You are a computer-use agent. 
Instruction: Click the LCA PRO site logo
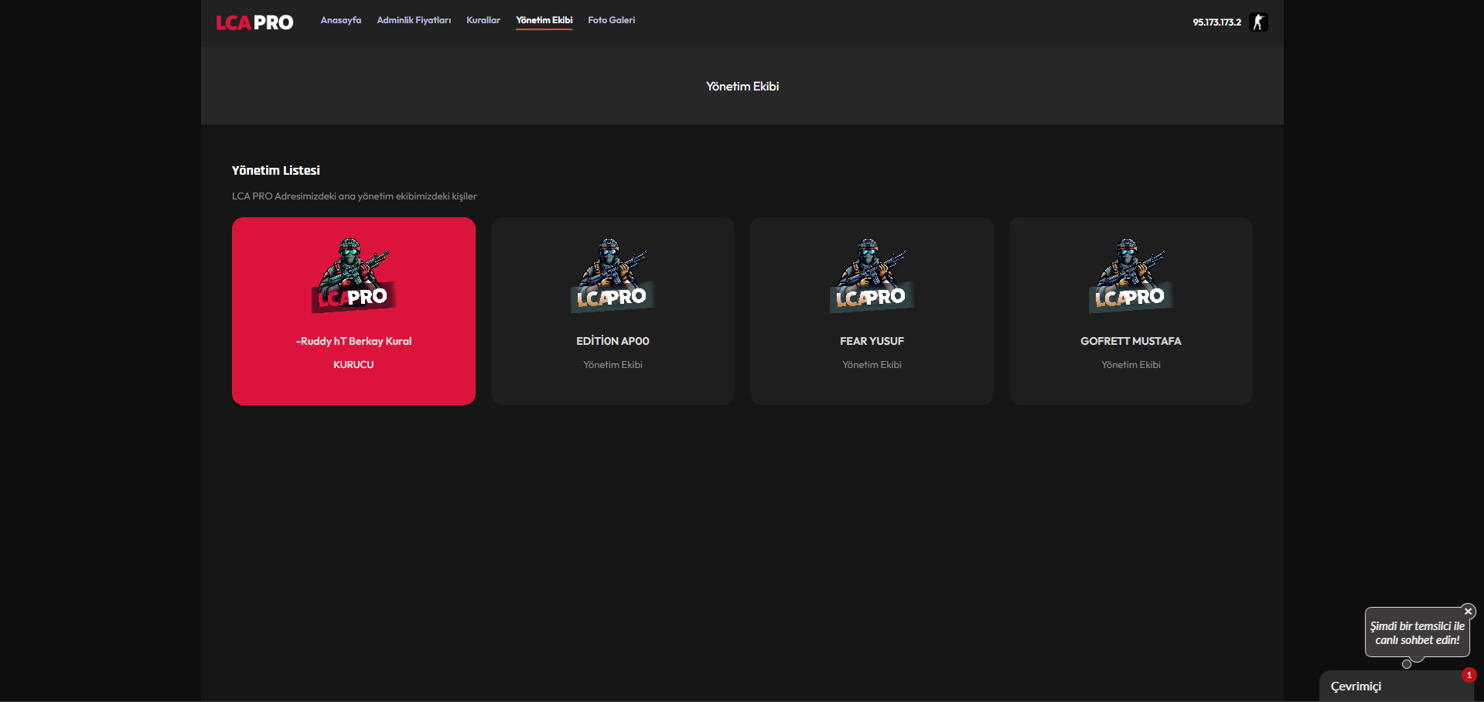[x=254, y=22]
